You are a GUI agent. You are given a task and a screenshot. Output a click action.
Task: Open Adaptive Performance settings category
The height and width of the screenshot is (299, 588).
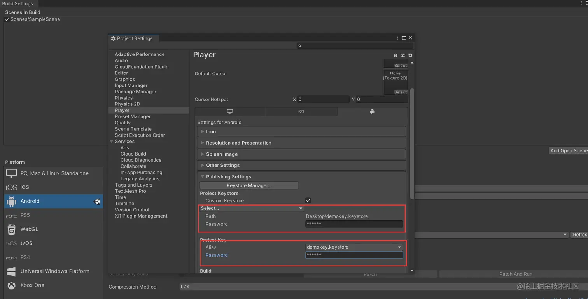140,54
